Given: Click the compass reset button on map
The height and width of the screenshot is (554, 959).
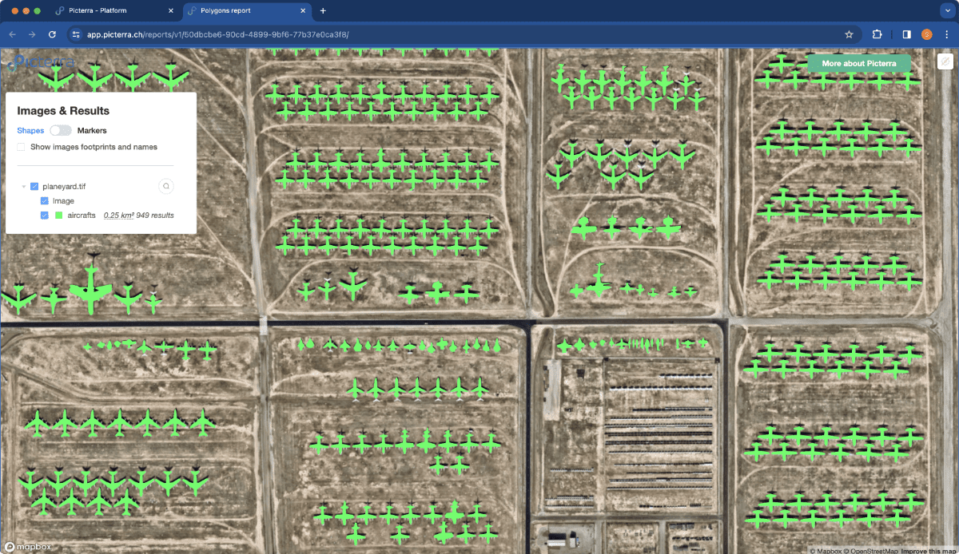Looking at the screenshot, I should (944, 62).
